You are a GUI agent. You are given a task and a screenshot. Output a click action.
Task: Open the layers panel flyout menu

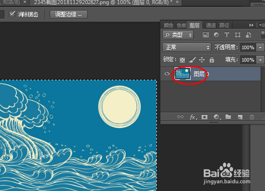pos(262,25)
